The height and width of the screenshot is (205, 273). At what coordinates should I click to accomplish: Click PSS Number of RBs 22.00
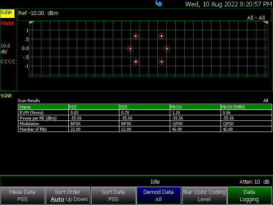[76, 129]
